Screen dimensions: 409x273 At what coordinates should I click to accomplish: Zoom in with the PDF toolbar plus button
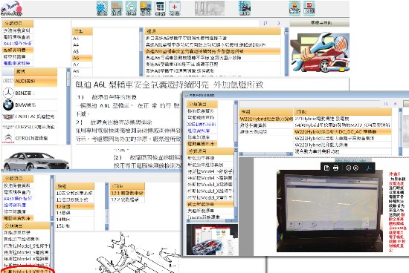coord(355,168)
